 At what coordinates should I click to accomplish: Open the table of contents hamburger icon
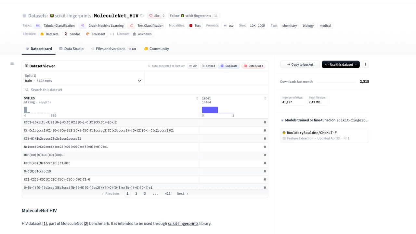coord(12,64)
